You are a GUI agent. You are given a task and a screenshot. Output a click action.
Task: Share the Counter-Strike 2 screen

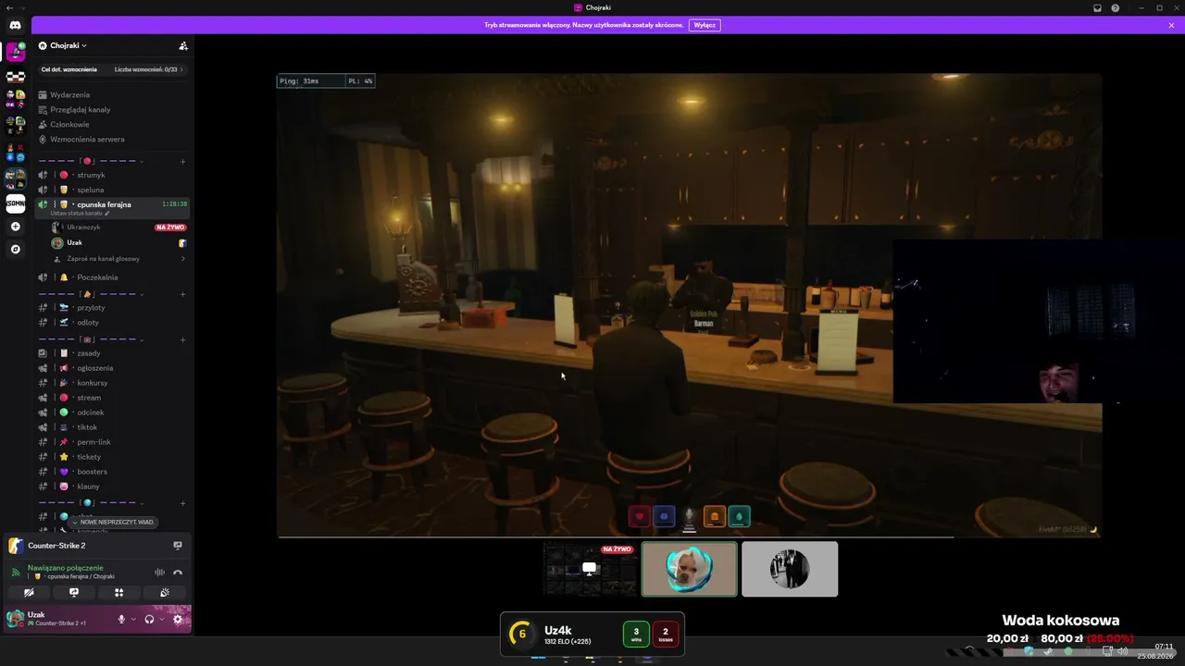[178, 546]
